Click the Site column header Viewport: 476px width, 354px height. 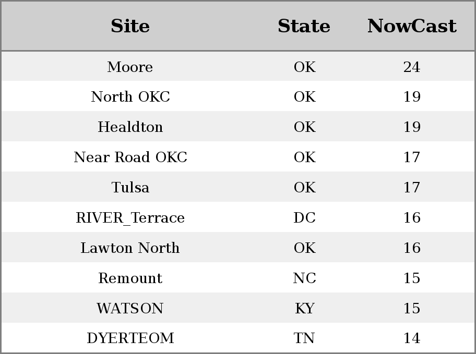(x=130, y=26)
